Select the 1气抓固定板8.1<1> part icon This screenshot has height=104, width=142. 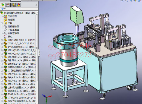coord(5,47)
